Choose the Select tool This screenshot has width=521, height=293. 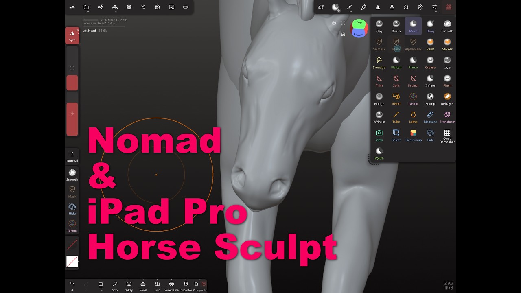396,136
